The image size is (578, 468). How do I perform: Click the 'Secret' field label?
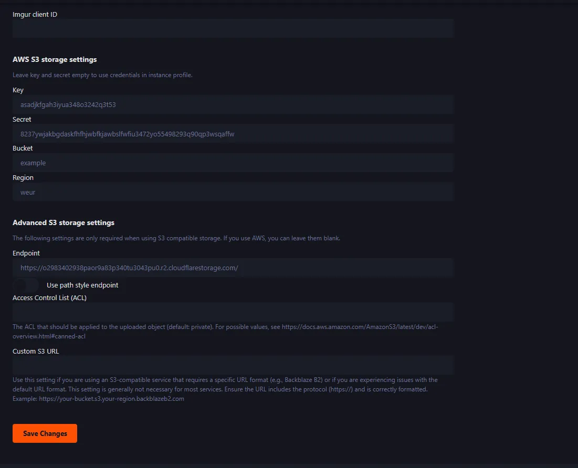pos(22,120)
